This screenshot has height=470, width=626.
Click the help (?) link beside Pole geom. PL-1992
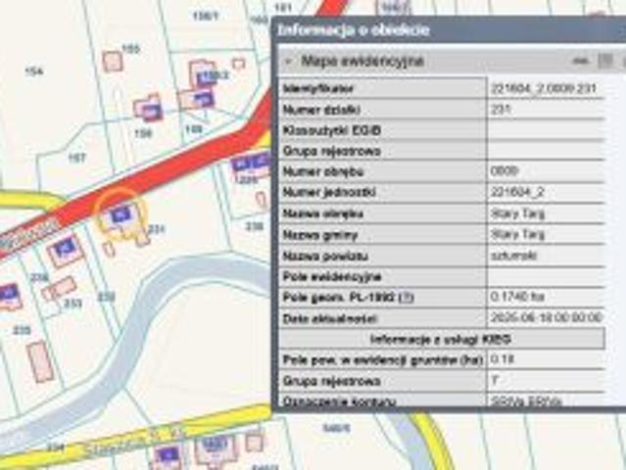coord(407,298)
